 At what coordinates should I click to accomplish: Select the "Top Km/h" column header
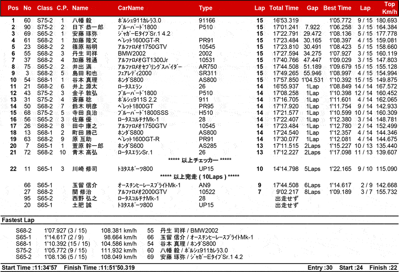[389, 8]
